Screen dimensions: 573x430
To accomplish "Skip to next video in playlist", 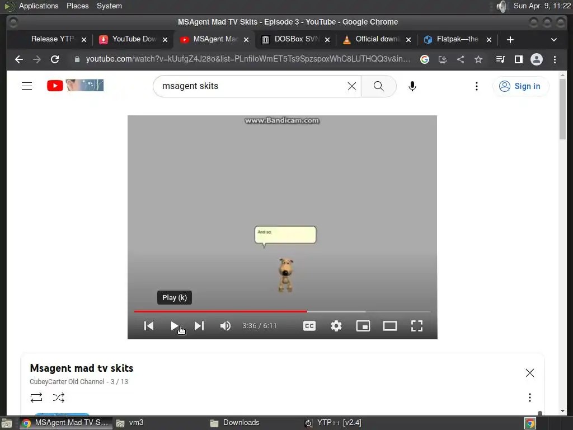I will click(x=199, y=326).
